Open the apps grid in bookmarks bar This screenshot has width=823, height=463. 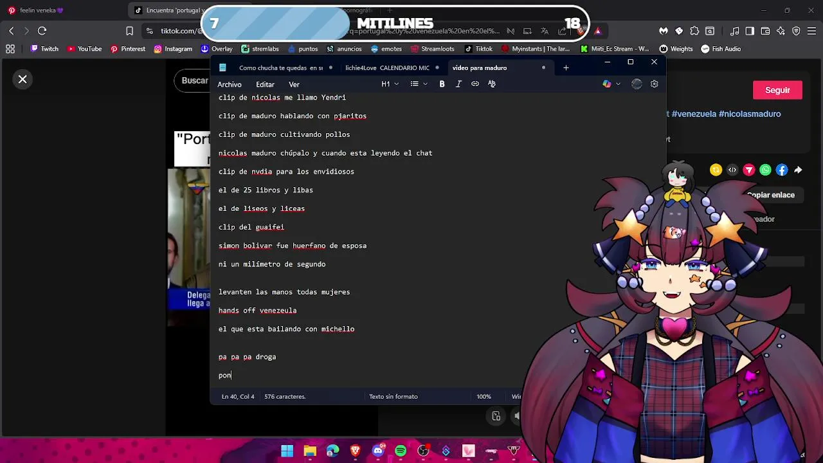(10, 49)
